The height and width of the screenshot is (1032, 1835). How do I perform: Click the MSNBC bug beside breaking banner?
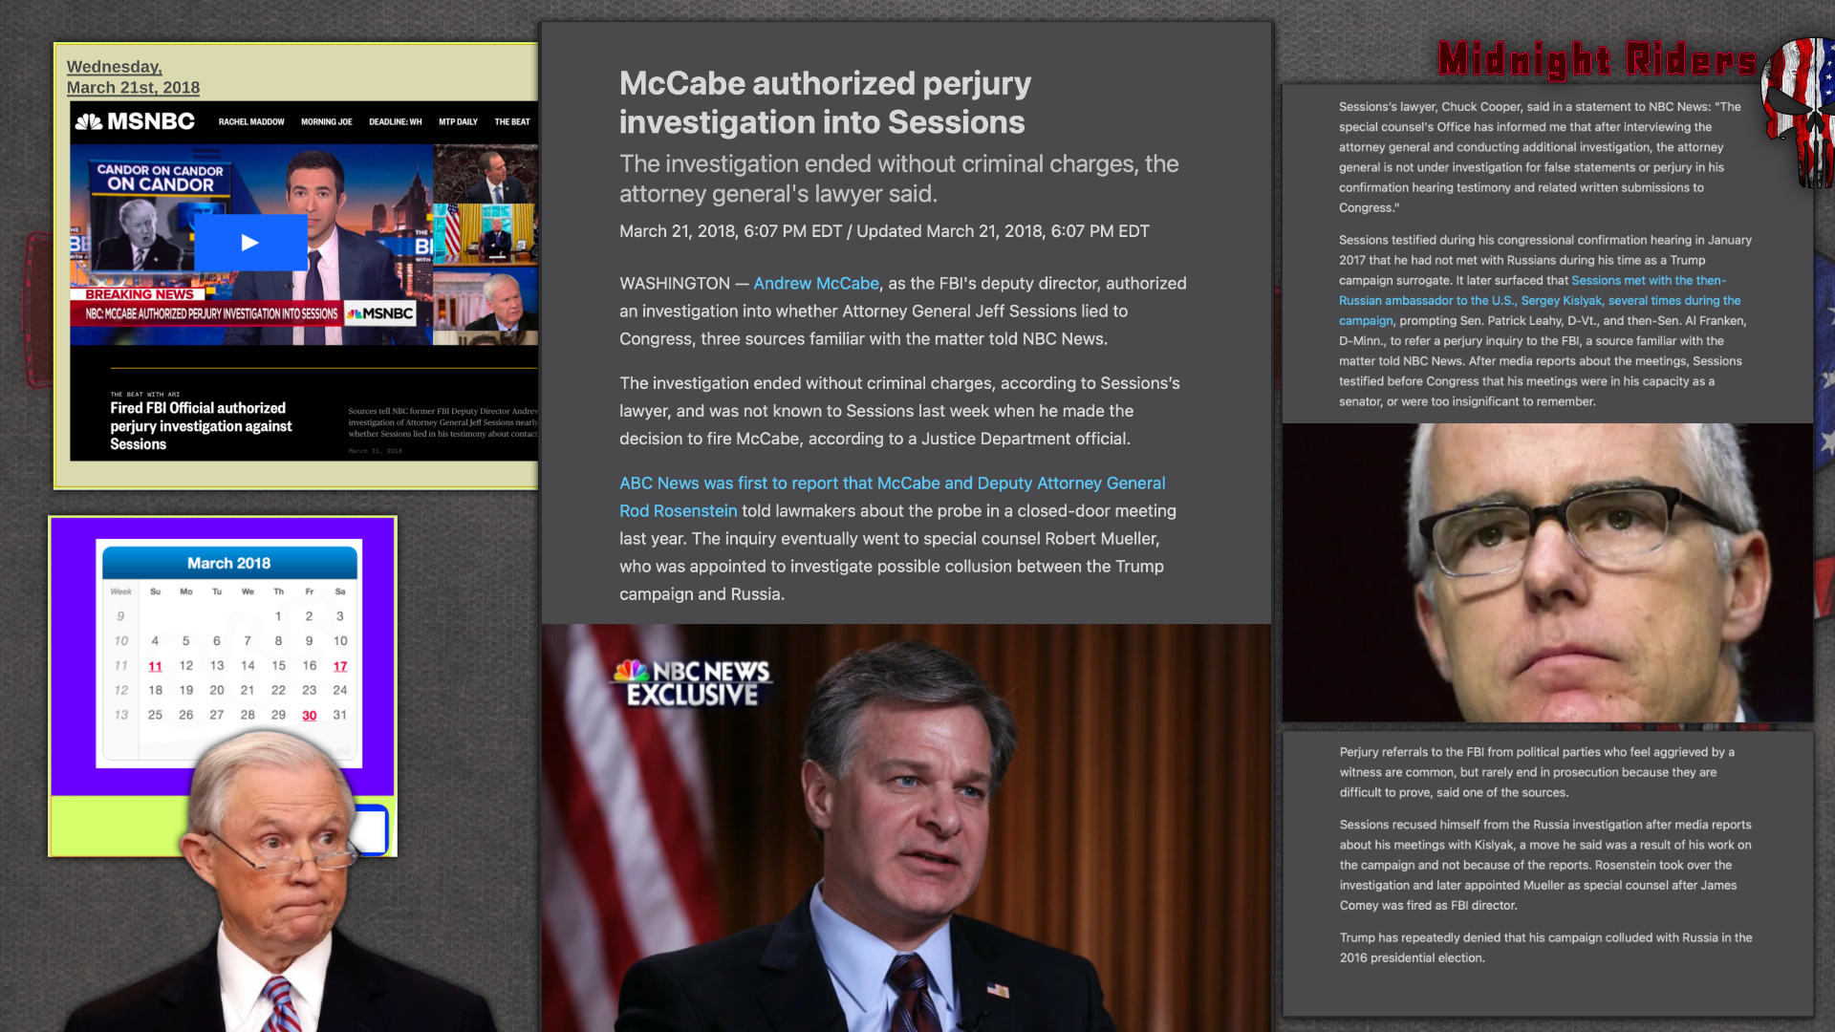pos(380,313)
